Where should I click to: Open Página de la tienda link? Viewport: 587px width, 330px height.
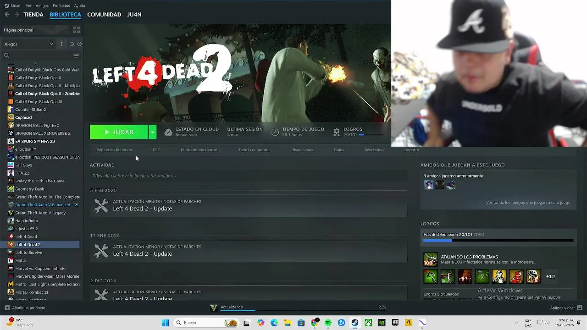pos(114,150)
